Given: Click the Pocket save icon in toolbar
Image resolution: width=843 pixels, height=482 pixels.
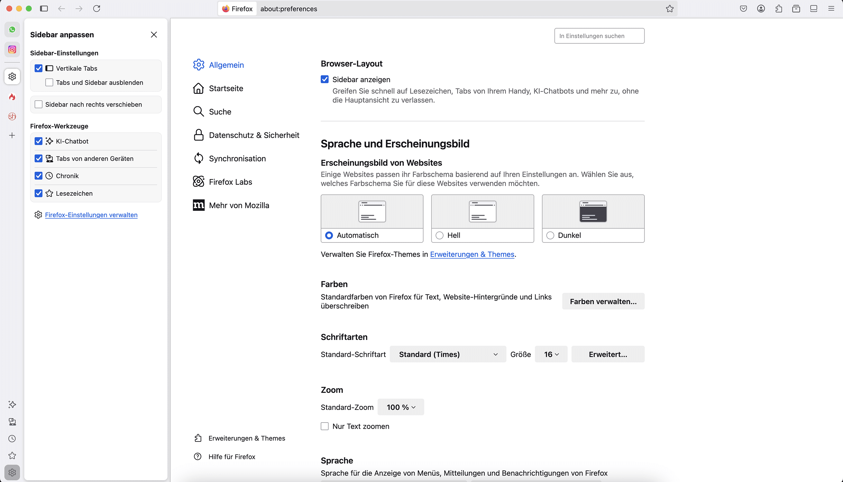Looking at the screenshot, I should coord(743,9).
